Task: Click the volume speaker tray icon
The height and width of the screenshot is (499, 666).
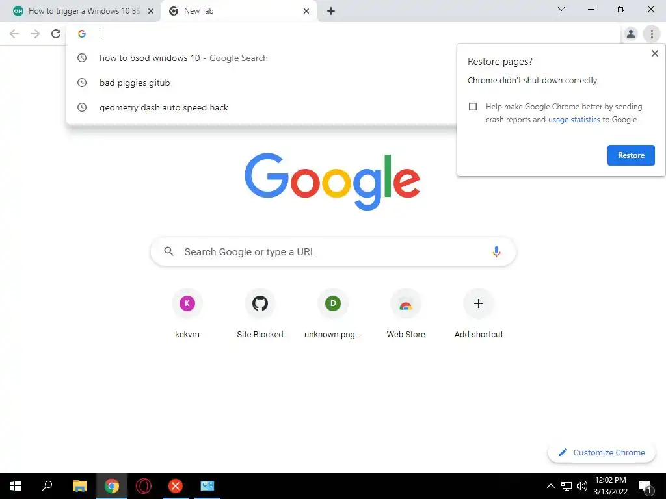Action: (582, 486)
